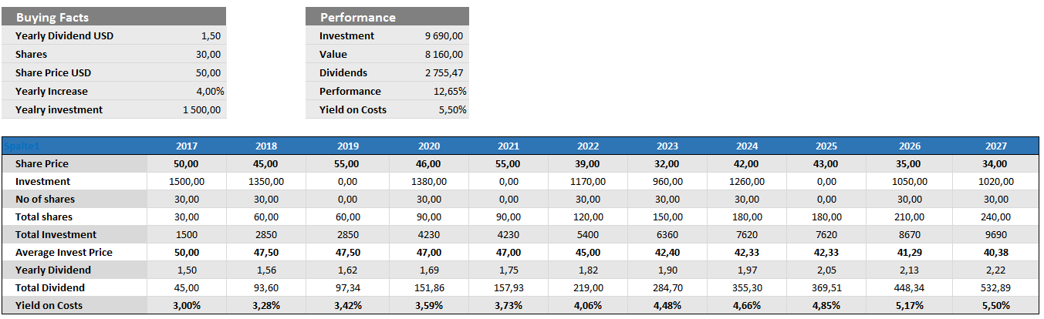
Task: Select the Performance 12,65% cell
Action: click(450, 91)
